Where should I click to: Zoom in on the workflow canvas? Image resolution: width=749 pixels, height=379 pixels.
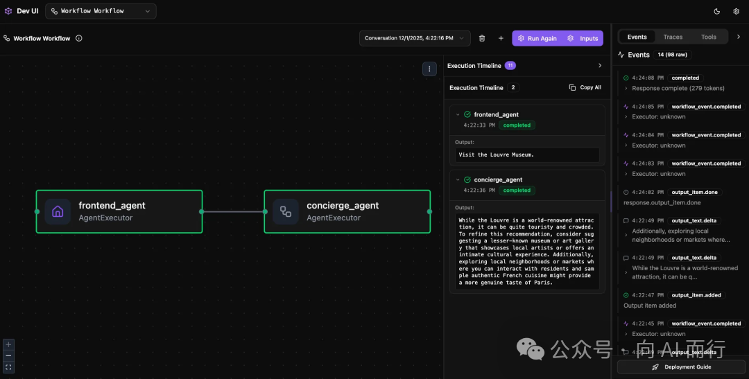[x=8, y=344]
